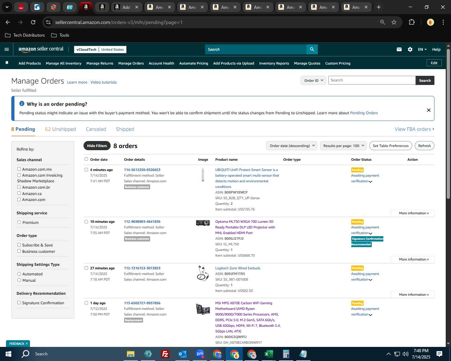Switch to the Shipped tab
Viewport: 451px width, 361px height.
coord(125,129)
